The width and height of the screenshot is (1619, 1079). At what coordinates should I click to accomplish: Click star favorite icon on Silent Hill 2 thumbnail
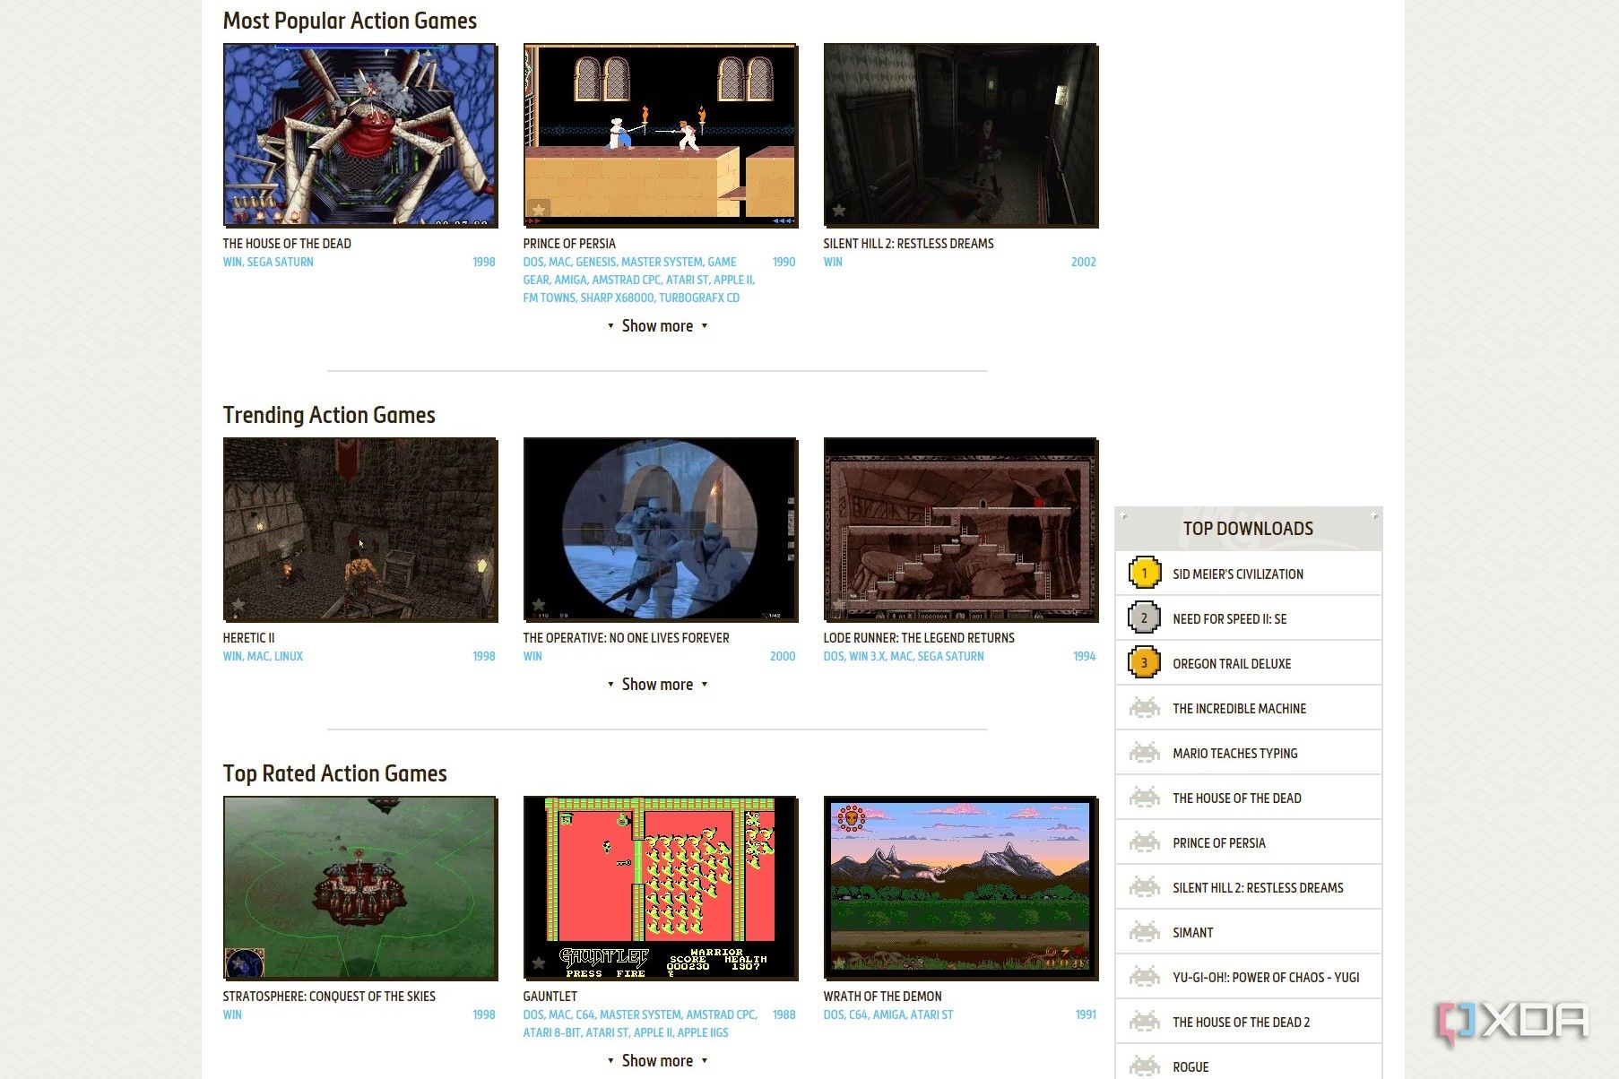click(x=839, y=211)
